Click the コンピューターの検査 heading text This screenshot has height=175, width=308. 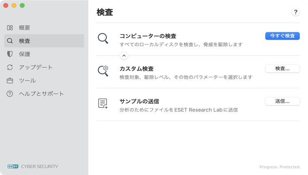point(147,36)
